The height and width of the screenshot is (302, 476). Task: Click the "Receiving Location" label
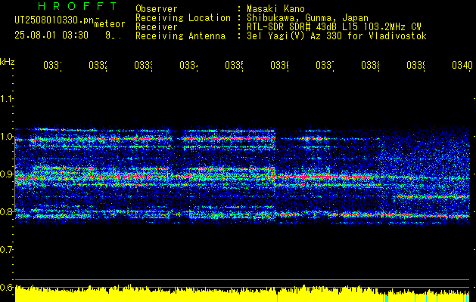[x=183, y=18]
